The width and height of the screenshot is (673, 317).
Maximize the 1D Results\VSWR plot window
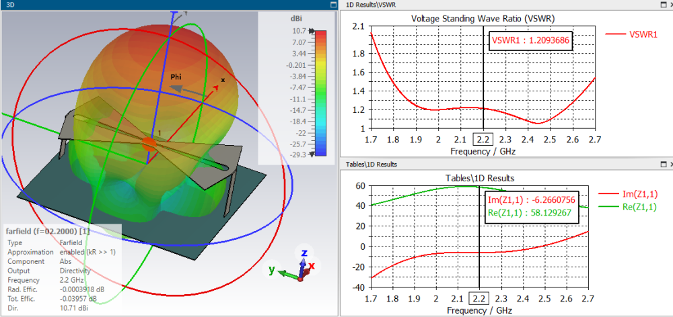click(663, 5)
